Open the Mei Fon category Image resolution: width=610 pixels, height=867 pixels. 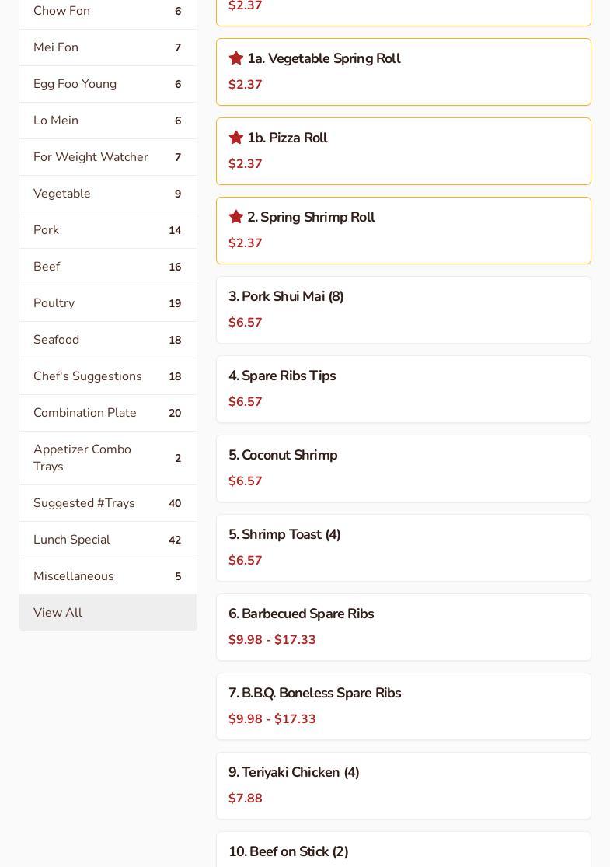[107, 47]
